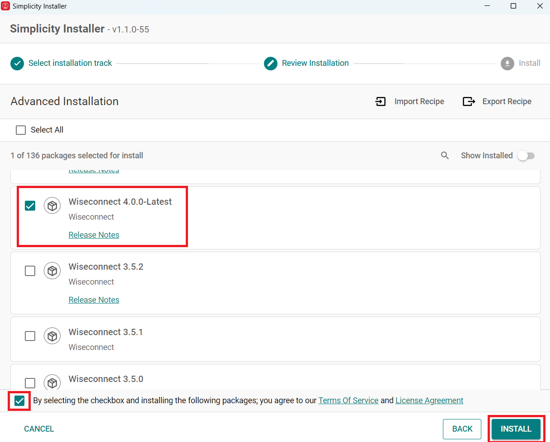Click the Simplicity Installer title bar icon
Image resolution: width=550 pixels, height=442 pixels.
coord(6,6)
